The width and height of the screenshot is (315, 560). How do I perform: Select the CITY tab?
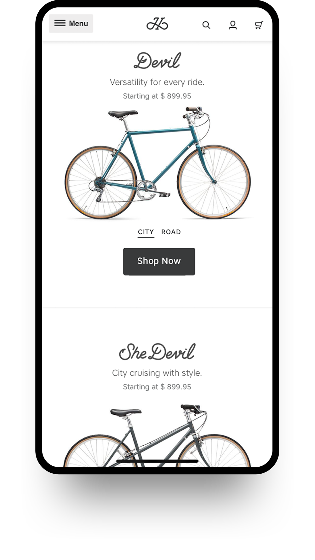pyautogui.click(x=146, y=232)
